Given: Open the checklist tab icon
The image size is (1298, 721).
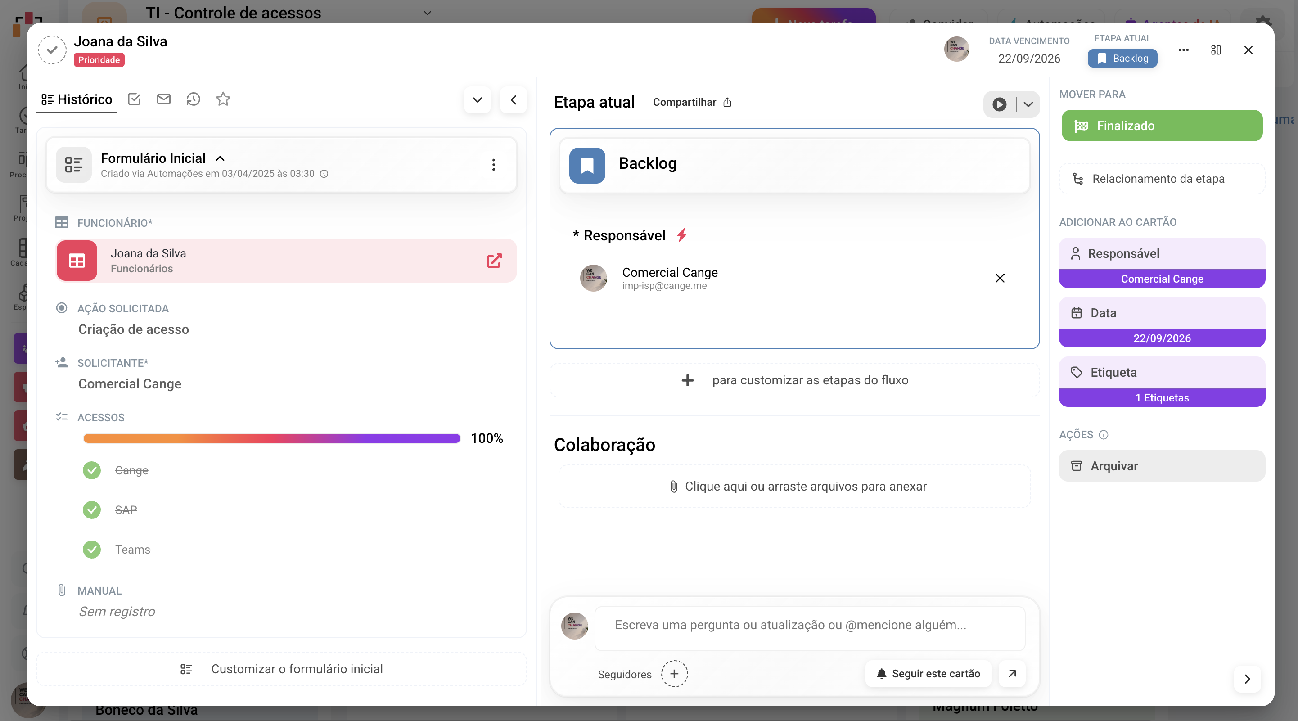Looking at the screenshot, I should [134, 99].
